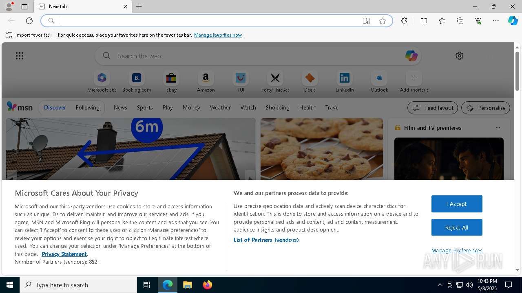Select the Discover tab

point(55,108)
